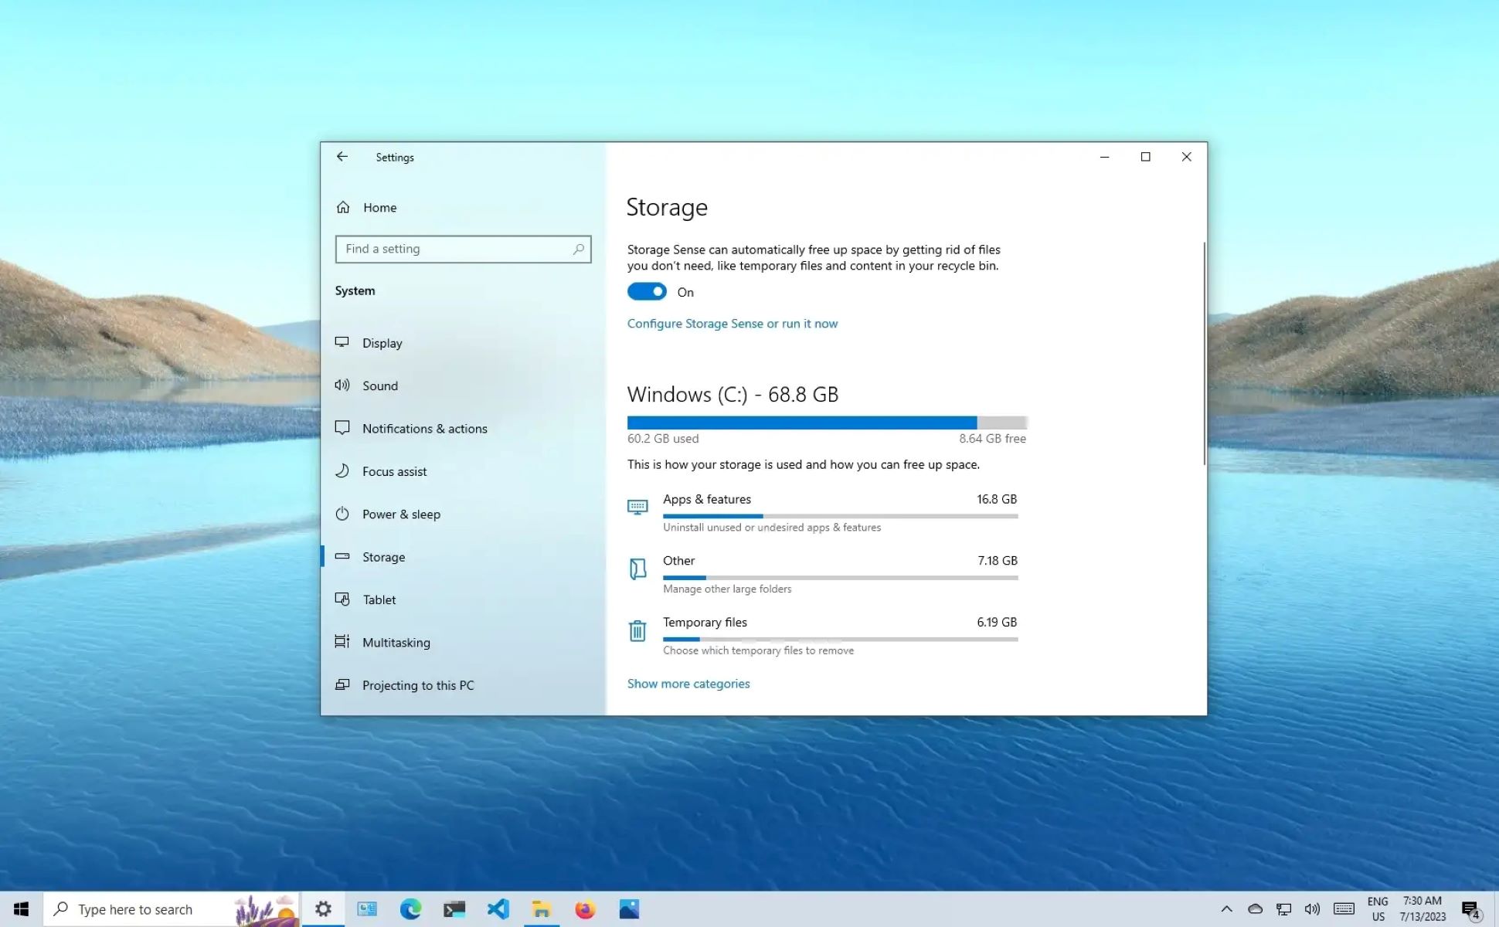Select Sound in the System sidebar
This screenshot has height=927, width=1499.
click(x=380, y=385)
